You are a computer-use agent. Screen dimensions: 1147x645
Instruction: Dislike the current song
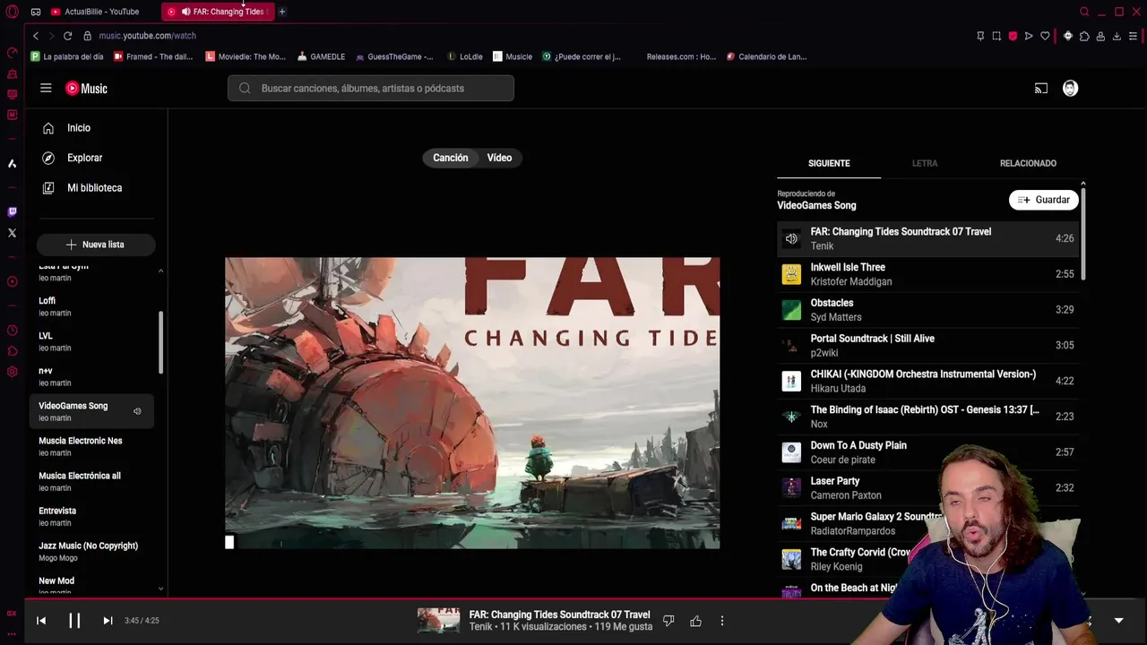point(668,621)
